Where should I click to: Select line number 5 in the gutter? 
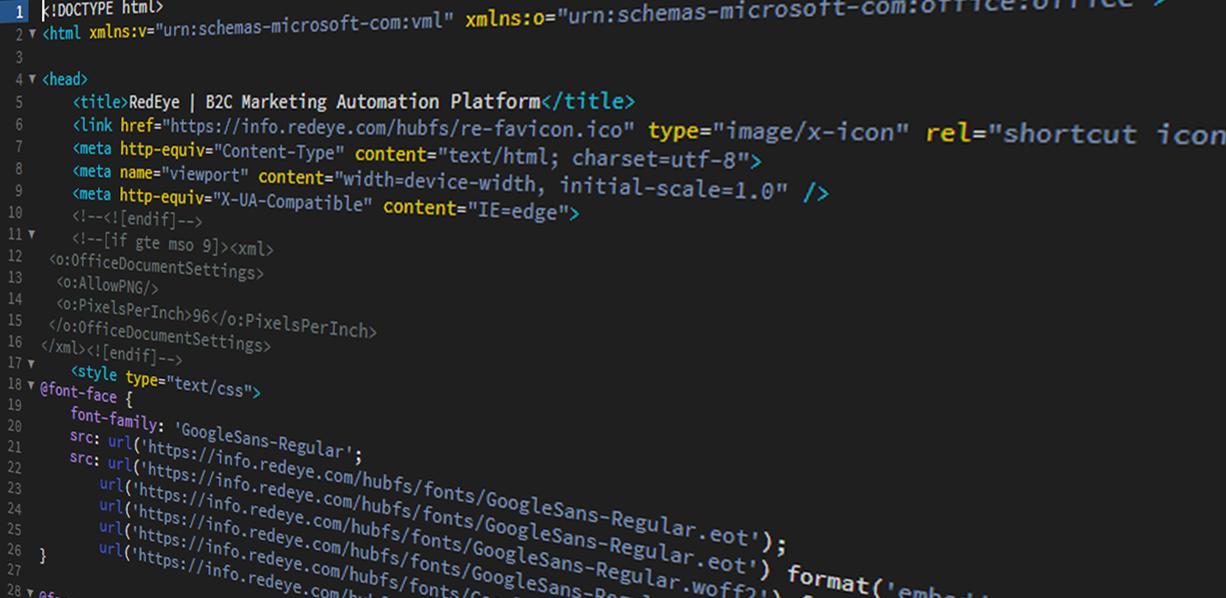coord(18,102)
